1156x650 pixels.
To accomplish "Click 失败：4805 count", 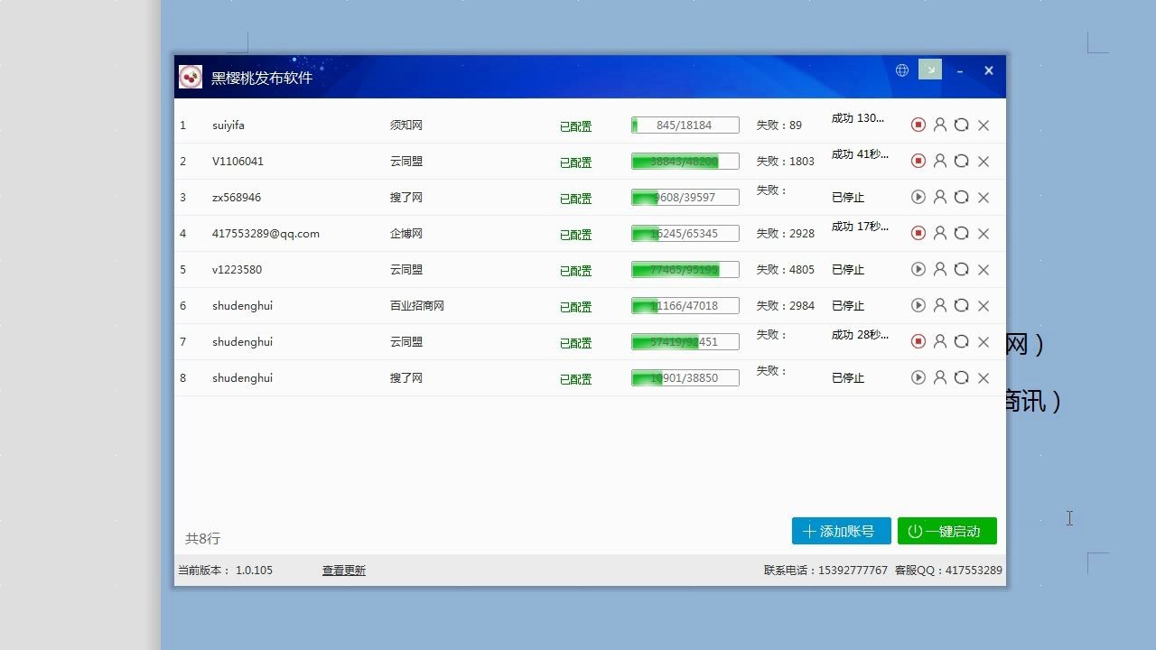I will 786,270.
